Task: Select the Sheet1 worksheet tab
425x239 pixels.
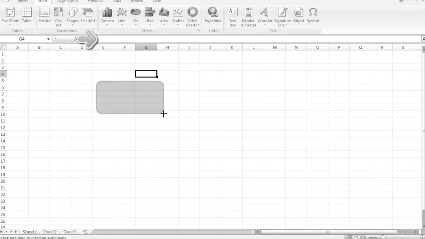Action: click(30, 232)
